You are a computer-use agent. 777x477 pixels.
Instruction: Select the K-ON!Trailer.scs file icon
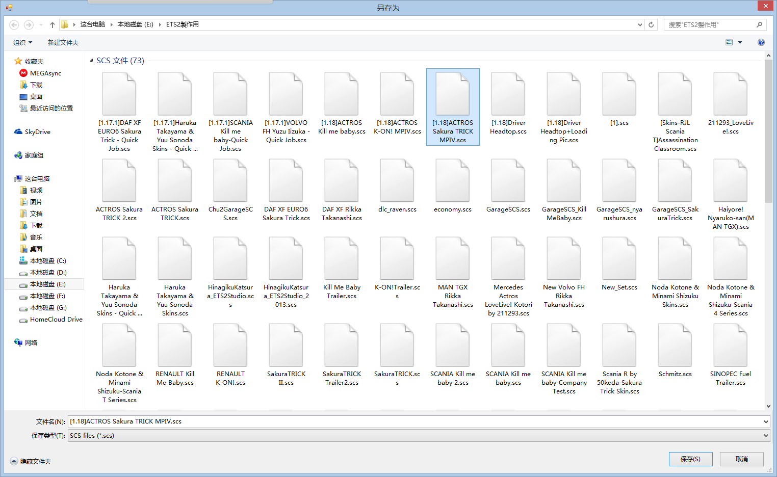[397, 259]
